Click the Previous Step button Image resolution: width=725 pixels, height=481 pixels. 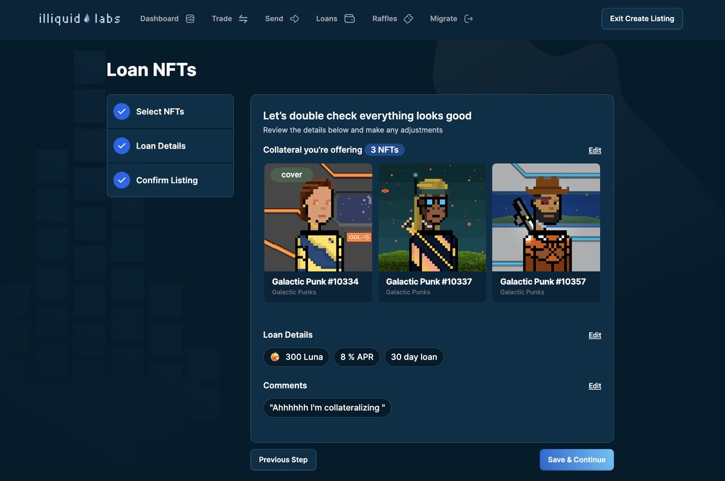tap(283, 460)
